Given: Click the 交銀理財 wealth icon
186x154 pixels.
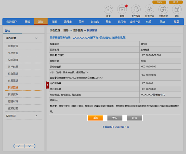Looking at the screenshot, I should click(x=163, y=10).
